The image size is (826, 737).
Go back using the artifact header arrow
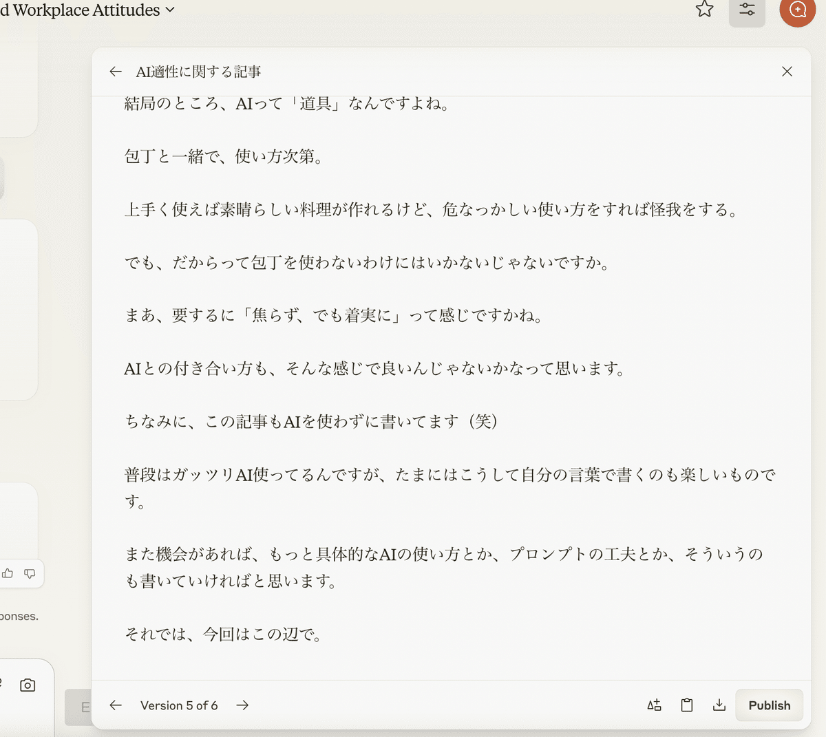point(116,71)
